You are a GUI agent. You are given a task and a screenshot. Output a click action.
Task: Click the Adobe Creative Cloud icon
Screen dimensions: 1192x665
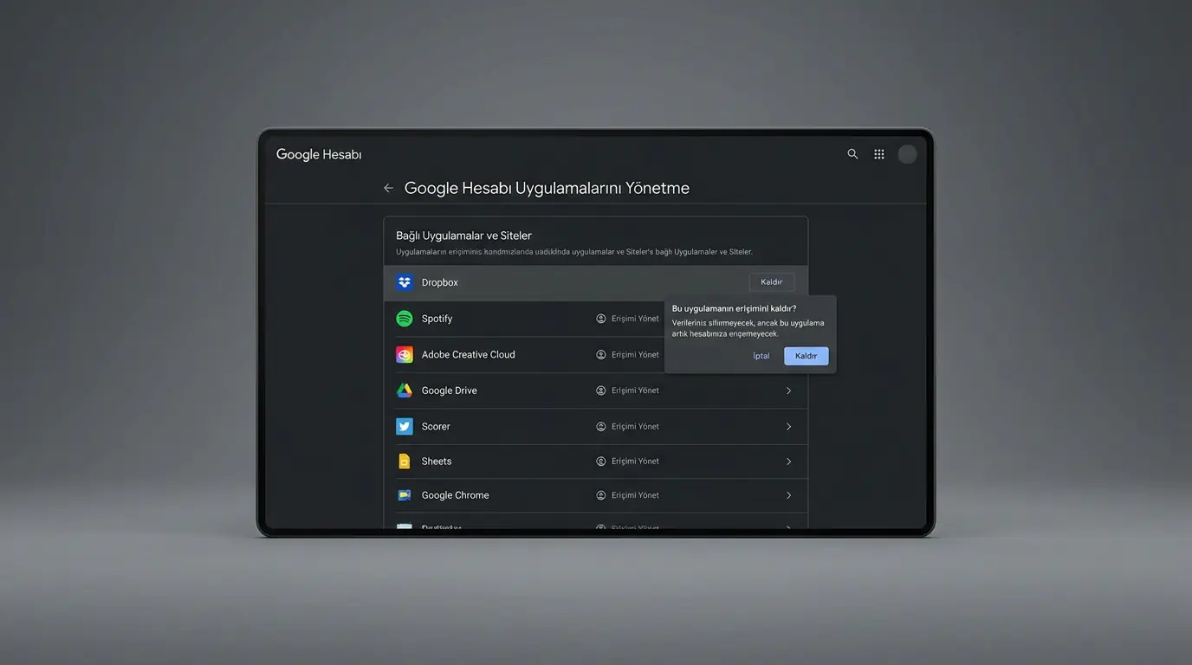click(405, 355)
